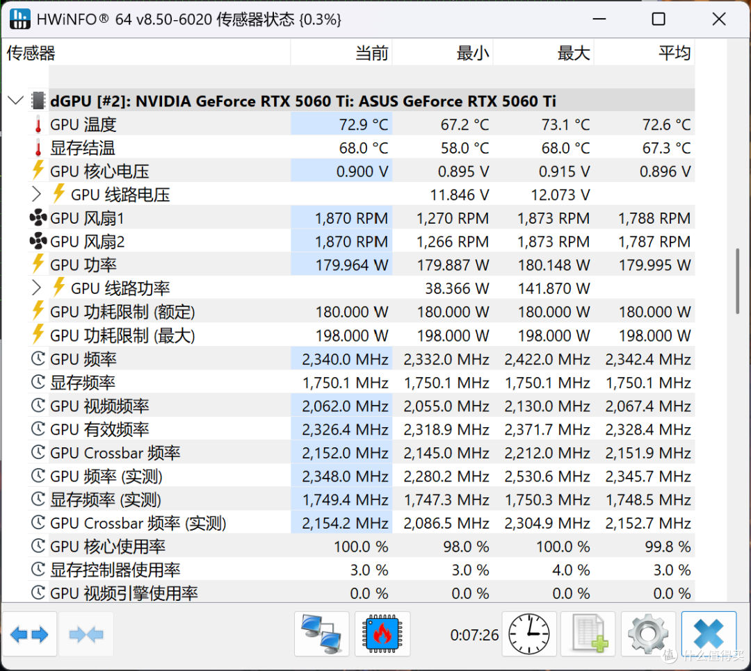Click the lightning icon beside GPU 功耗限制 (额定)
The width and height of the screenshot is (751, 671).
click(38, 311)
